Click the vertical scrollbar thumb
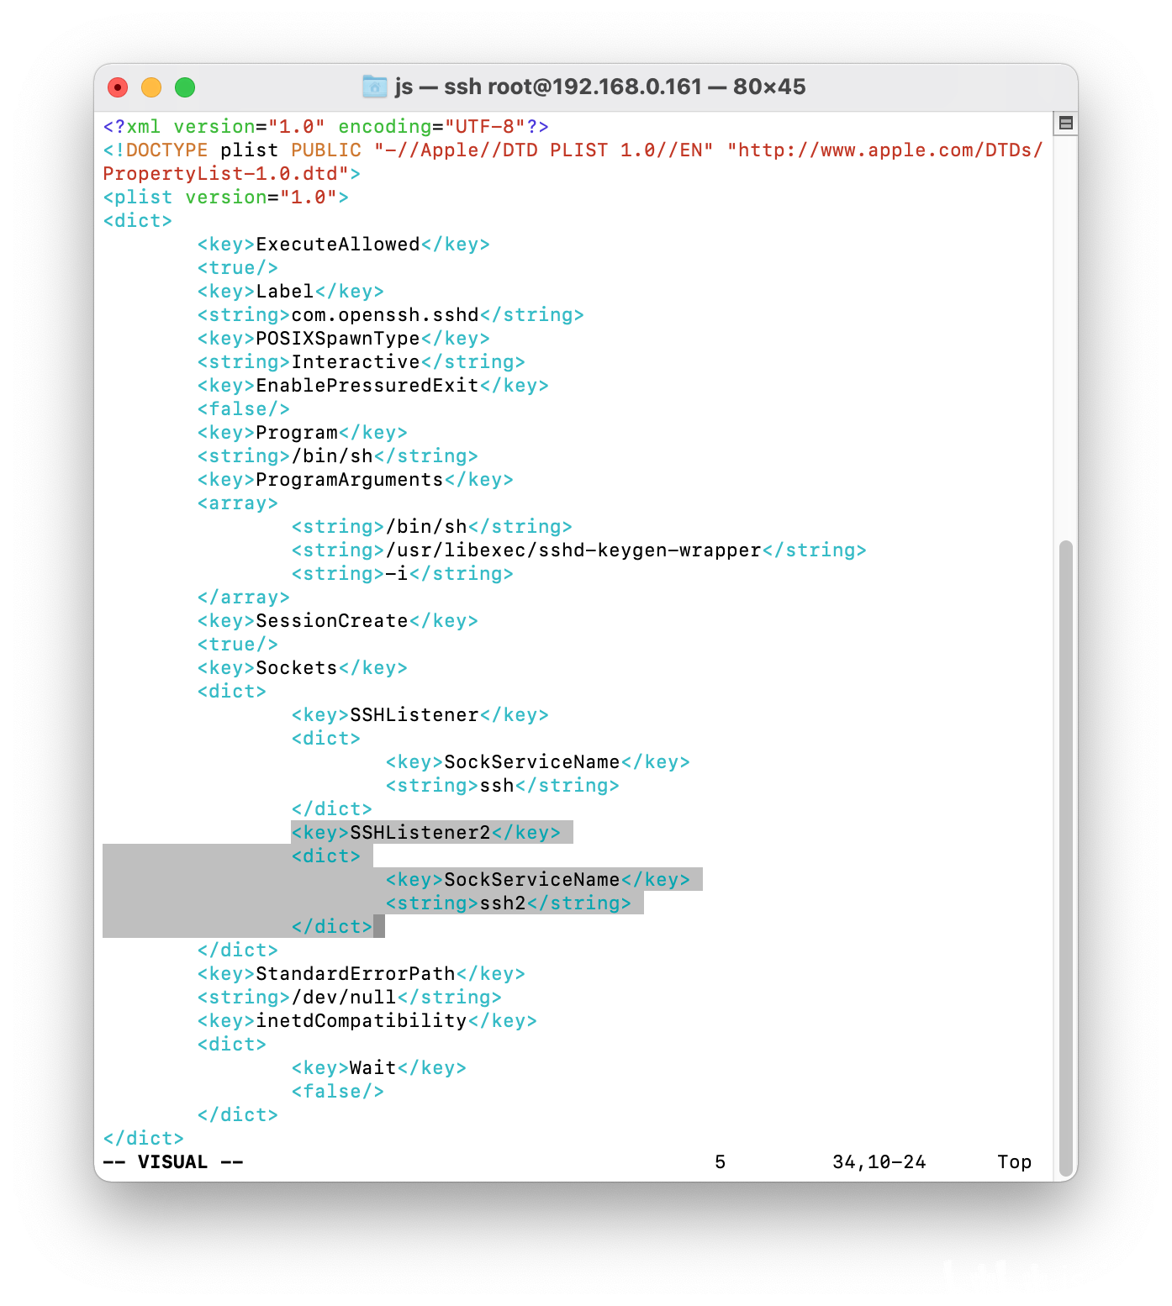 tap(1065, 859)
